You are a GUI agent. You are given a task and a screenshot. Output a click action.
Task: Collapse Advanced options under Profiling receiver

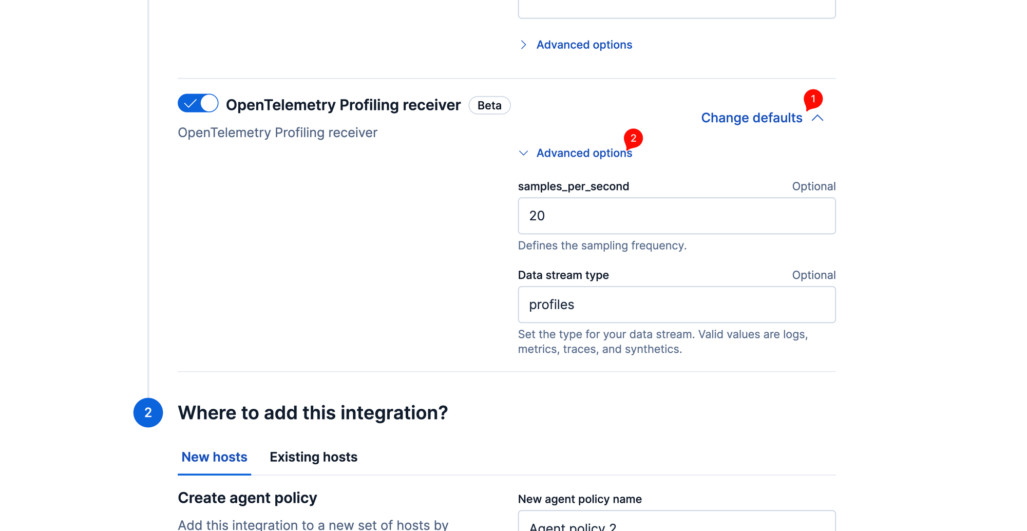[576, 153]
